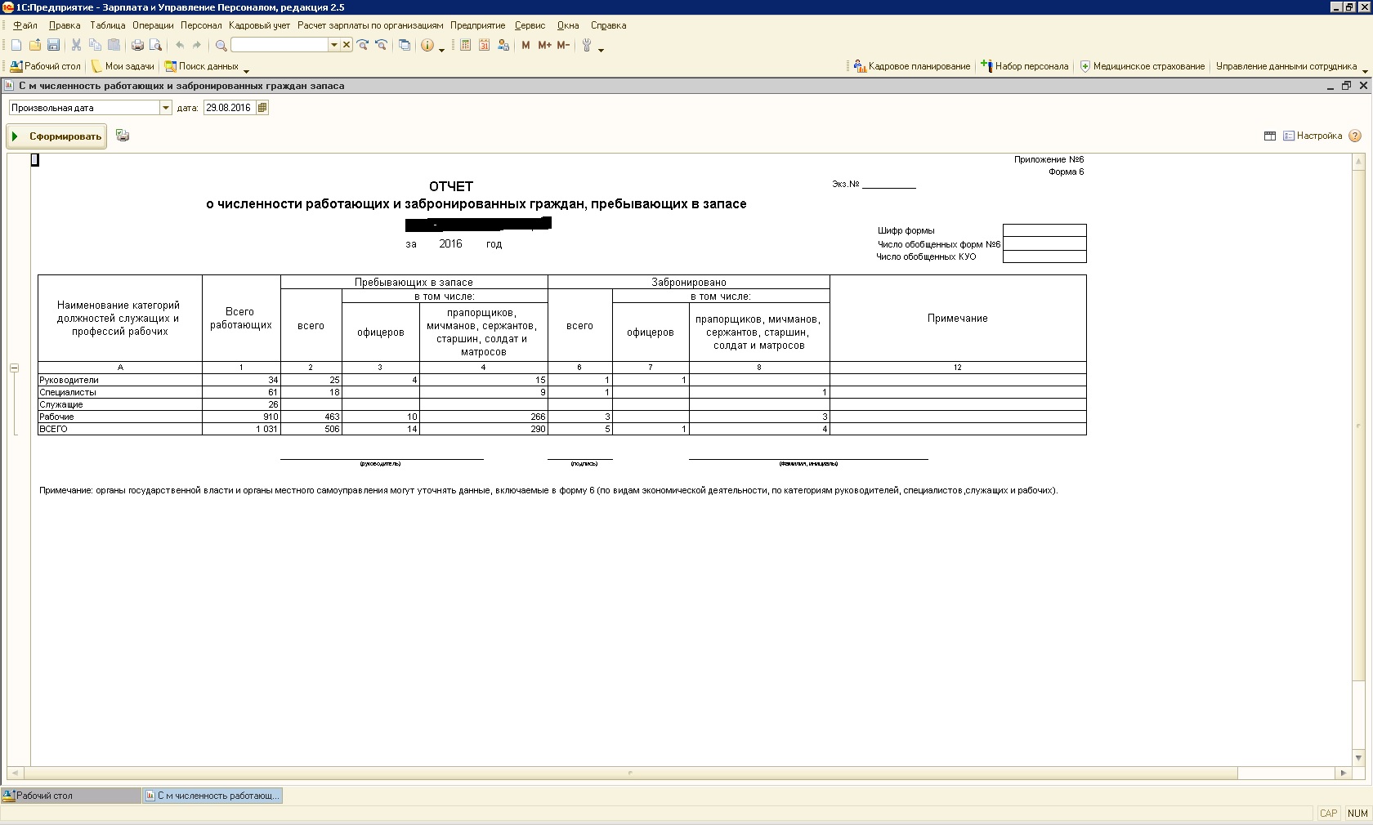Click the Сформировать button
This screenshot has width=1373, height=825.
pos(57,136)
